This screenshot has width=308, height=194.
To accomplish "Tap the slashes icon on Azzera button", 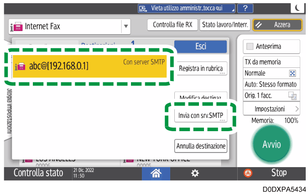I will click(259, 25).
